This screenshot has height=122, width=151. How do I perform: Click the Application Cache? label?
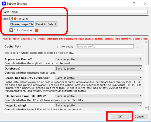tap(18, 59)
